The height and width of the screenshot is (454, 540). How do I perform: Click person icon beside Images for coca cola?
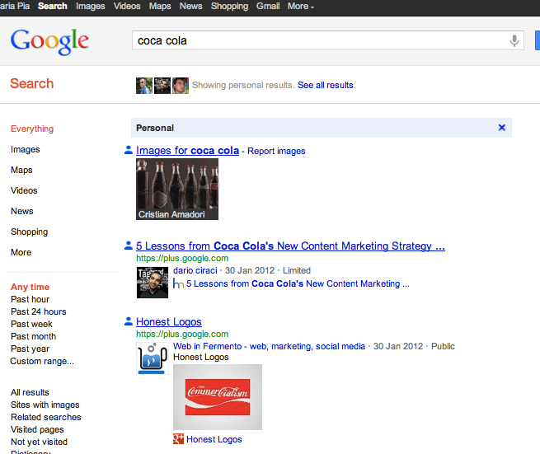129,150
